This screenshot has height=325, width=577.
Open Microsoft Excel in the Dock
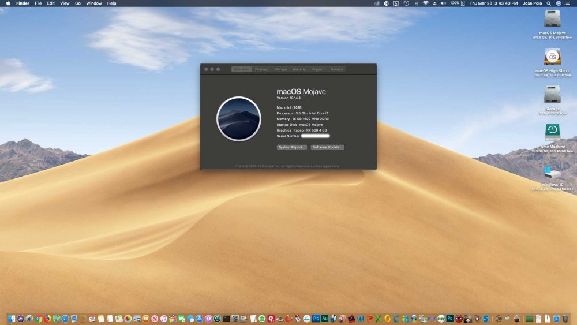(x=379, y=319)
